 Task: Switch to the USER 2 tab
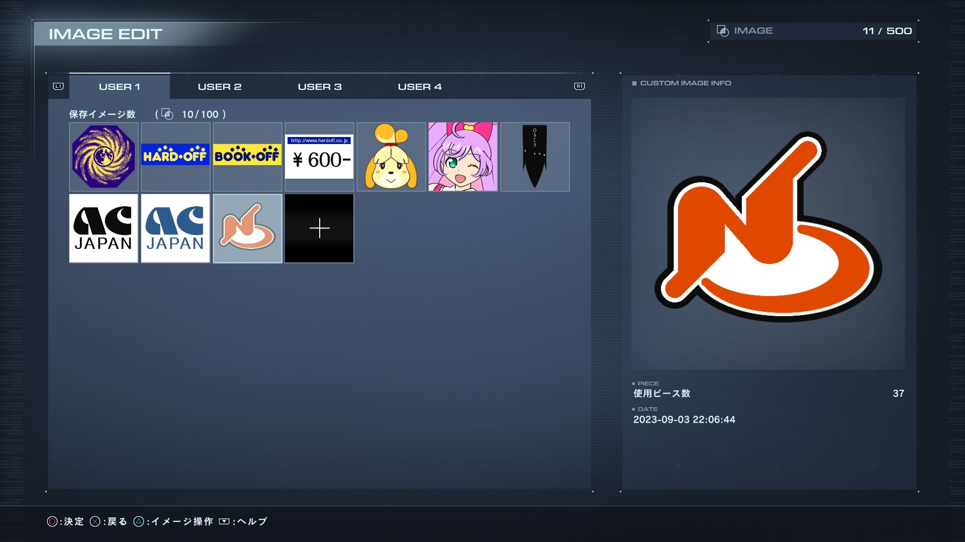220,86
